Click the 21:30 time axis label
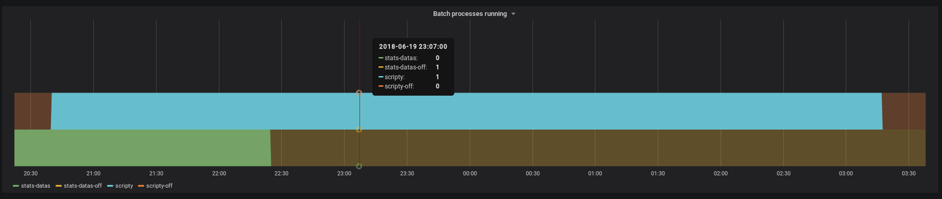This screenshot has width=942, height=199. pyautogui.click(x=156, y=174)
